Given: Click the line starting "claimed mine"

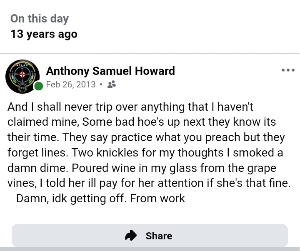Looking at the screenshot, I should click(x=142, y=122).
